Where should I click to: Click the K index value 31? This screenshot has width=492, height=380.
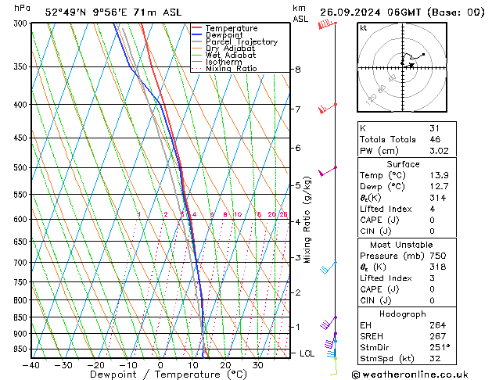tap(435, 128)
